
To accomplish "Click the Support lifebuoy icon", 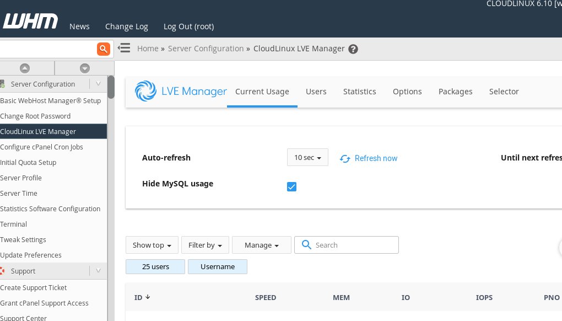I will click(x=2, y=271).
